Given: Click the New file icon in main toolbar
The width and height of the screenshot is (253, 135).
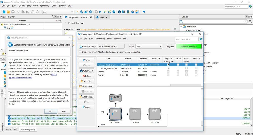Looking at the screenshot, I should pos(4,12).
